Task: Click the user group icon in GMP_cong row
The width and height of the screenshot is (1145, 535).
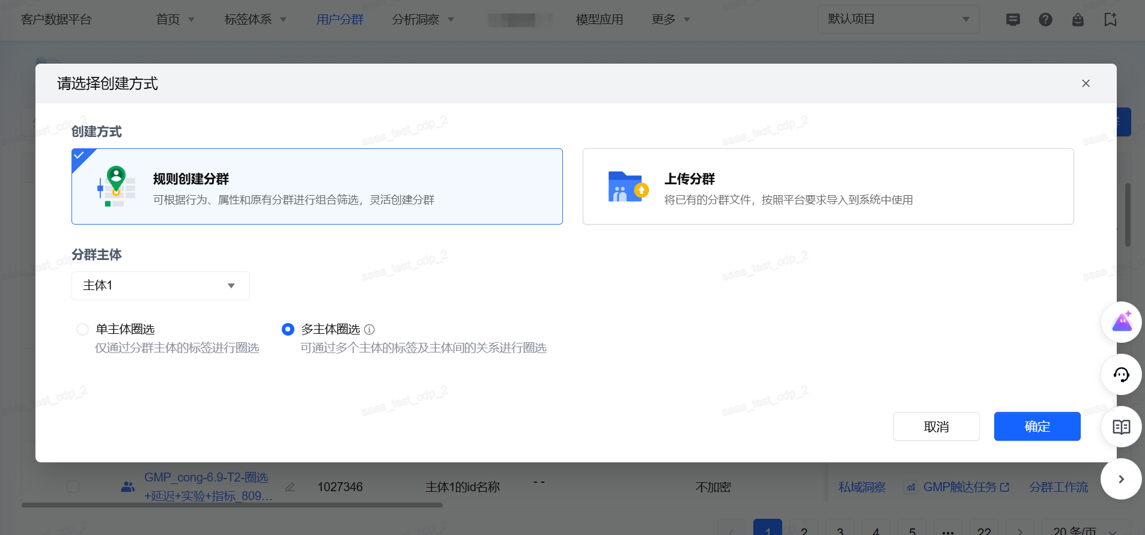Action: point(127,487)
